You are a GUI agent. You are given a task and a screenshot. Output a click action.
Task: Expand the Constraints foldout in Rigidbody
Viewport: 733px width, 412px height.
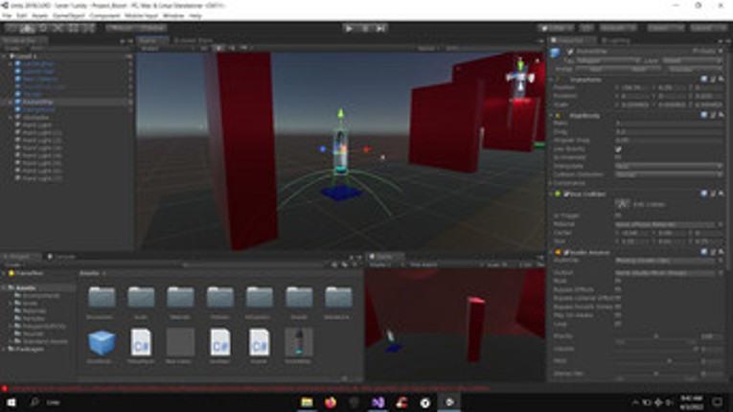point(552,183)
